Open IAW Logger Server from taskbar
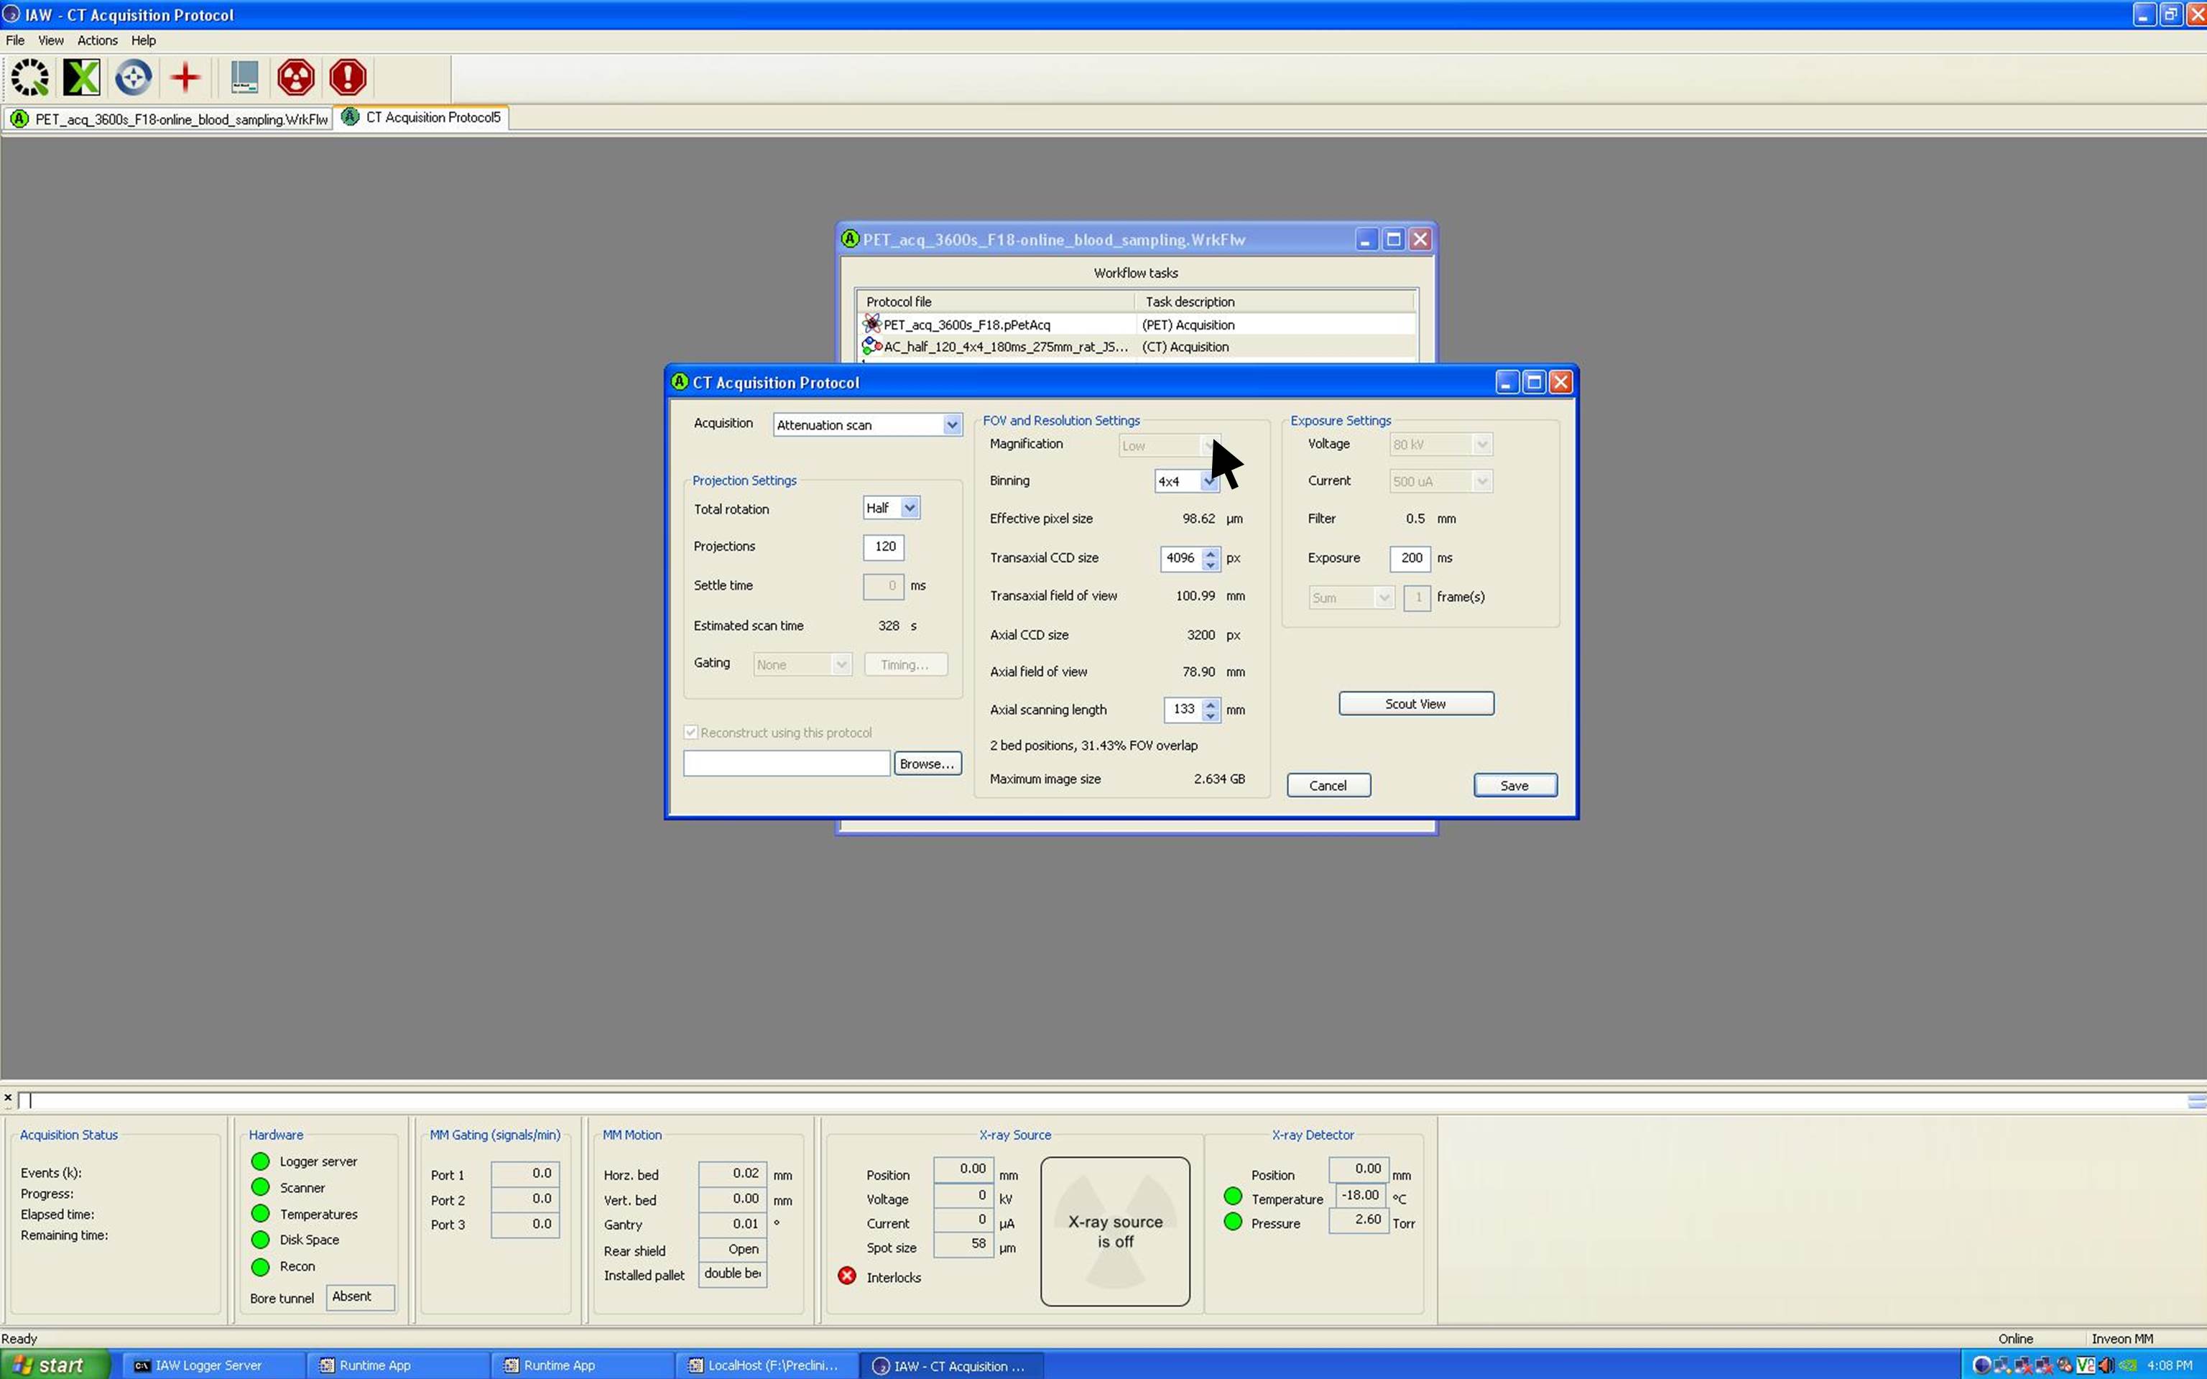Viewport: 2207px width, 1379px height. coord(209,1365)
